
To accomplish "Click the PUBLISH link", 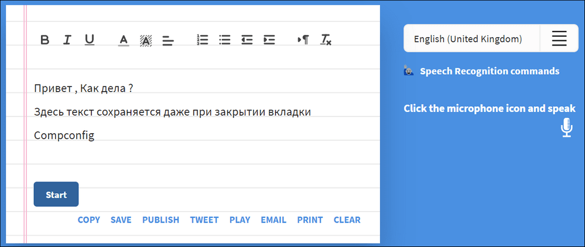I will [161, 220].
